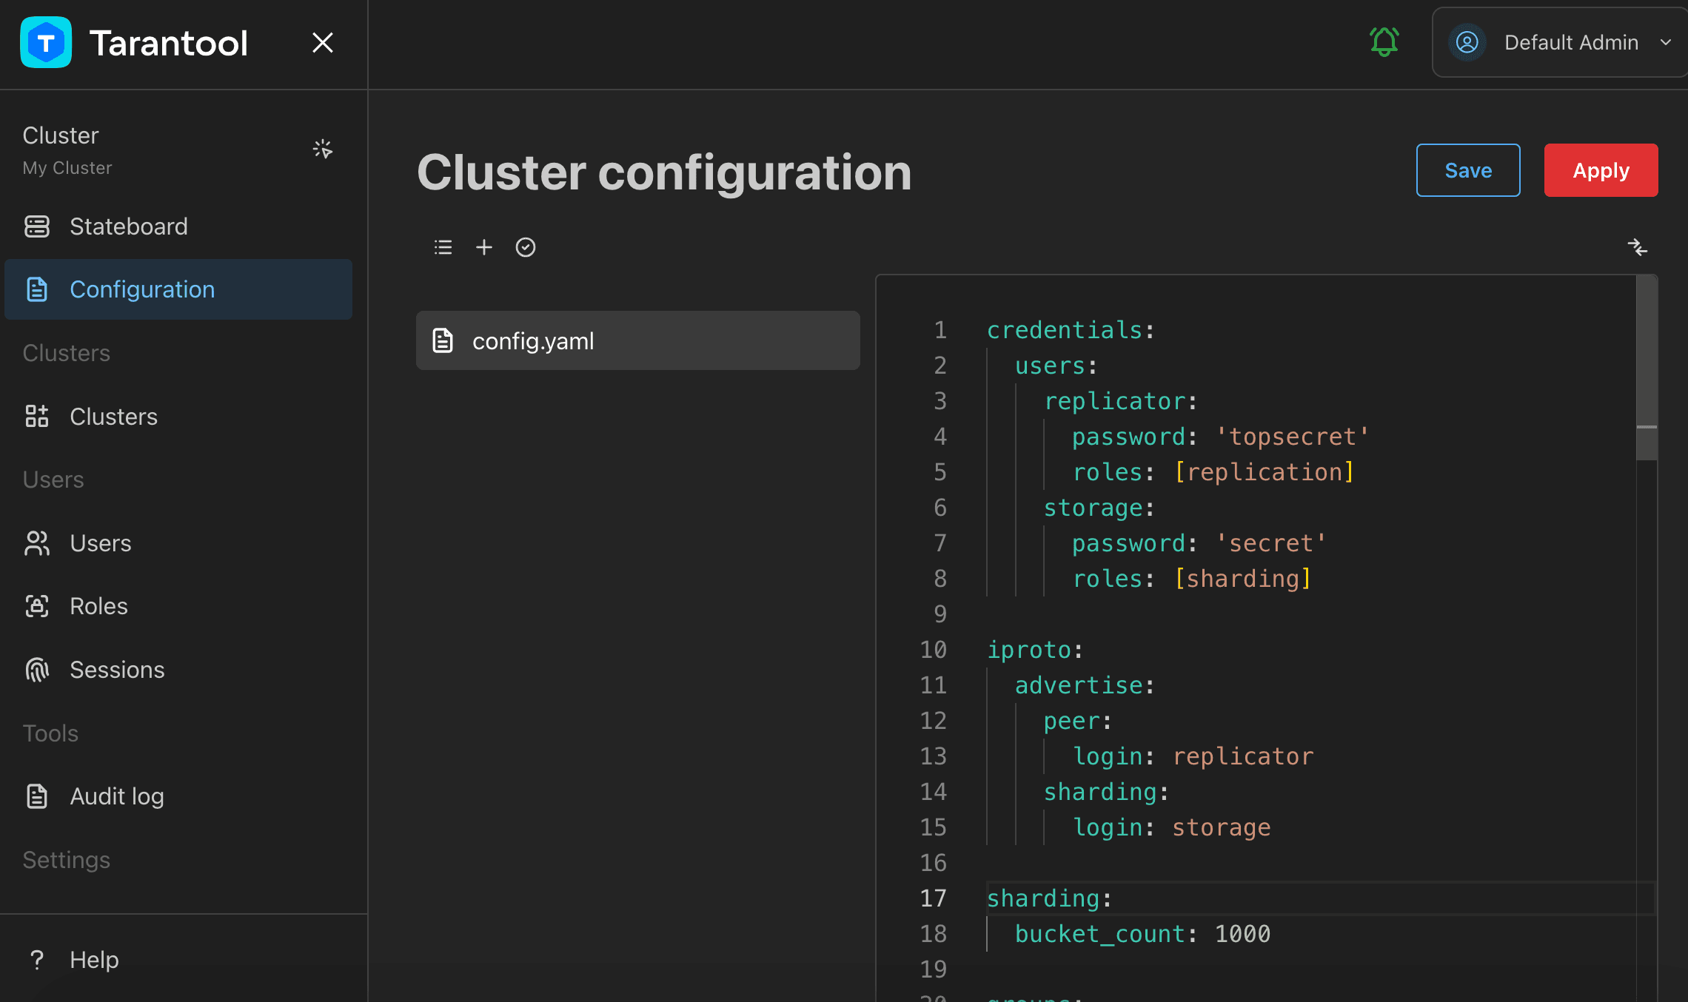
Task: Click the config.yaml file icon
Action: 443,340
